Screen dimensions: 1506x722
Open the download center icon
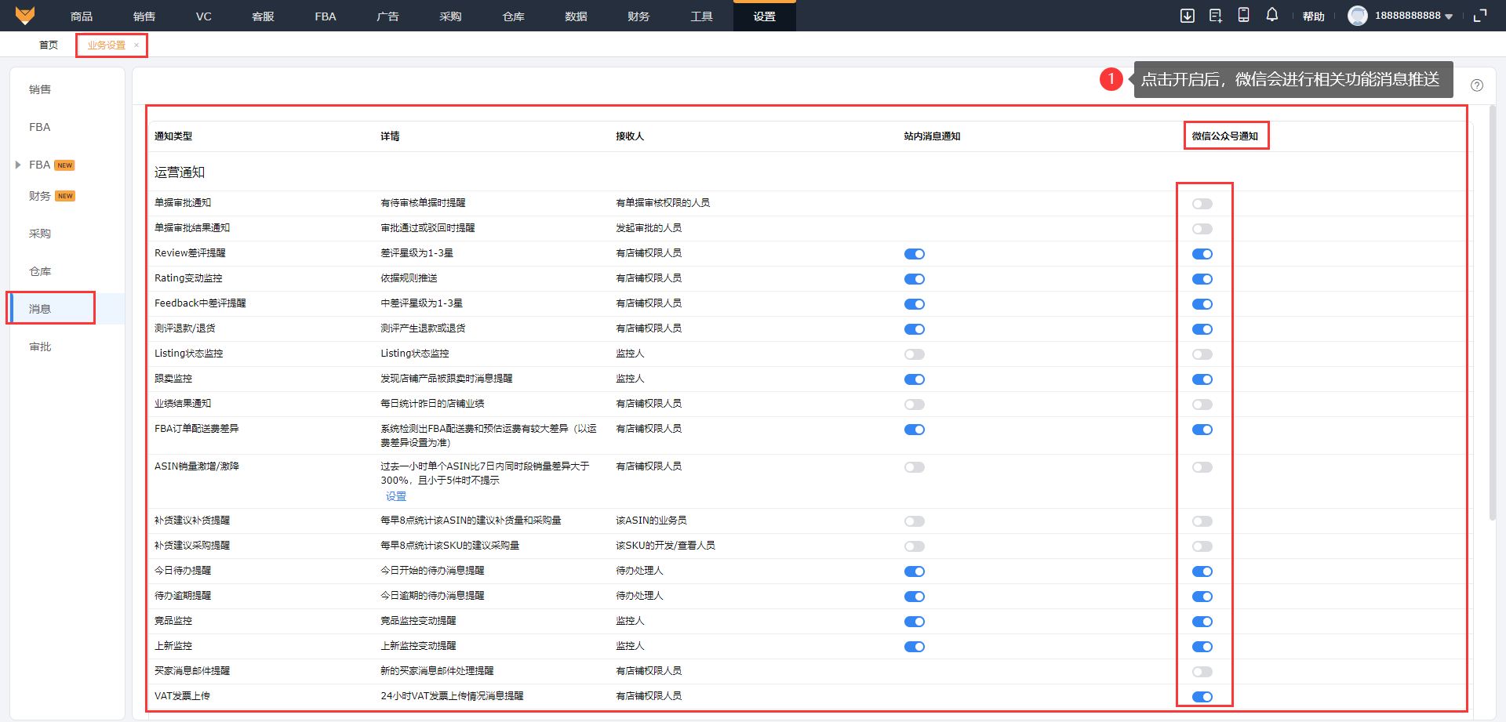point(1187,16)
